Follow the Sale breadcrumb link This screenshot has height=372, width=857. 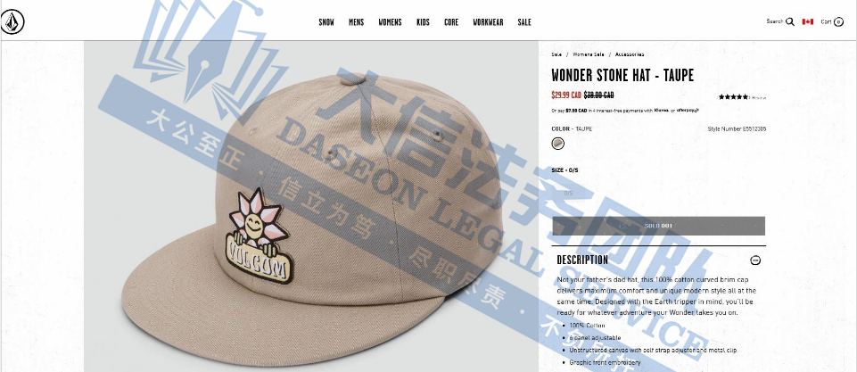coord(556,54)
